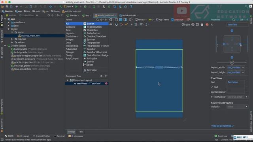Search in the Properties panel
Image resolution: width=253 pixels, height=142 pixels.
234,20
